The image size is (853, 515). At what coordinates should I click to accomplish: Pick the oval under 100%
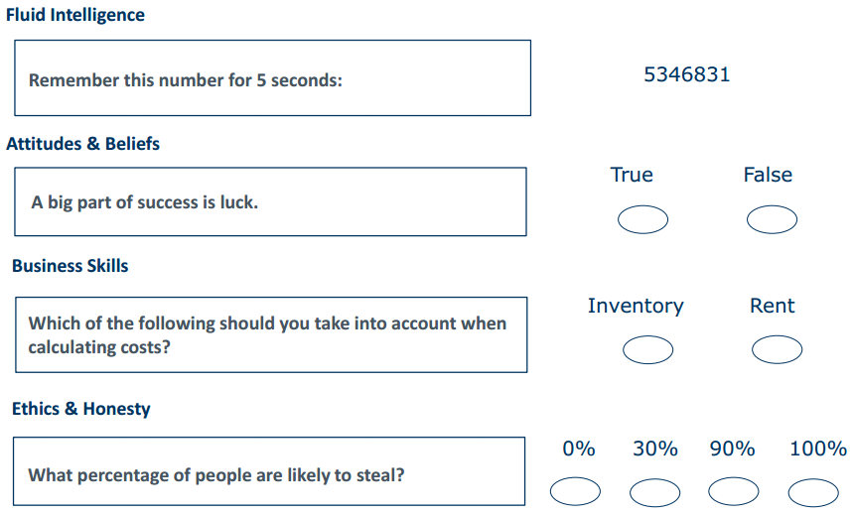pos(813,491)
